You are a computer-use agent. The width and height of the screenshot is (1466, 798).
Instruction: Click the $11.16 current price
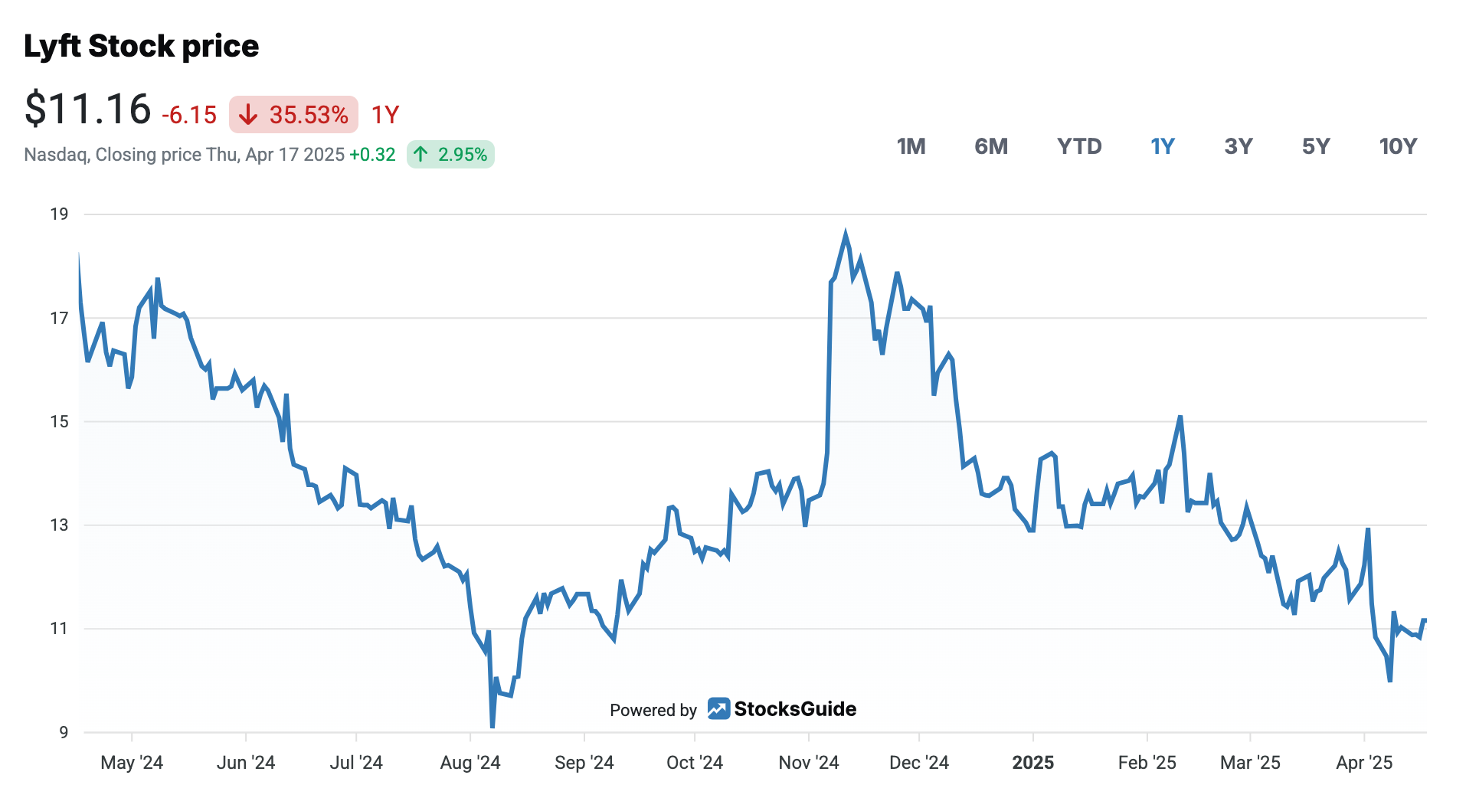[x=87, y=109]
